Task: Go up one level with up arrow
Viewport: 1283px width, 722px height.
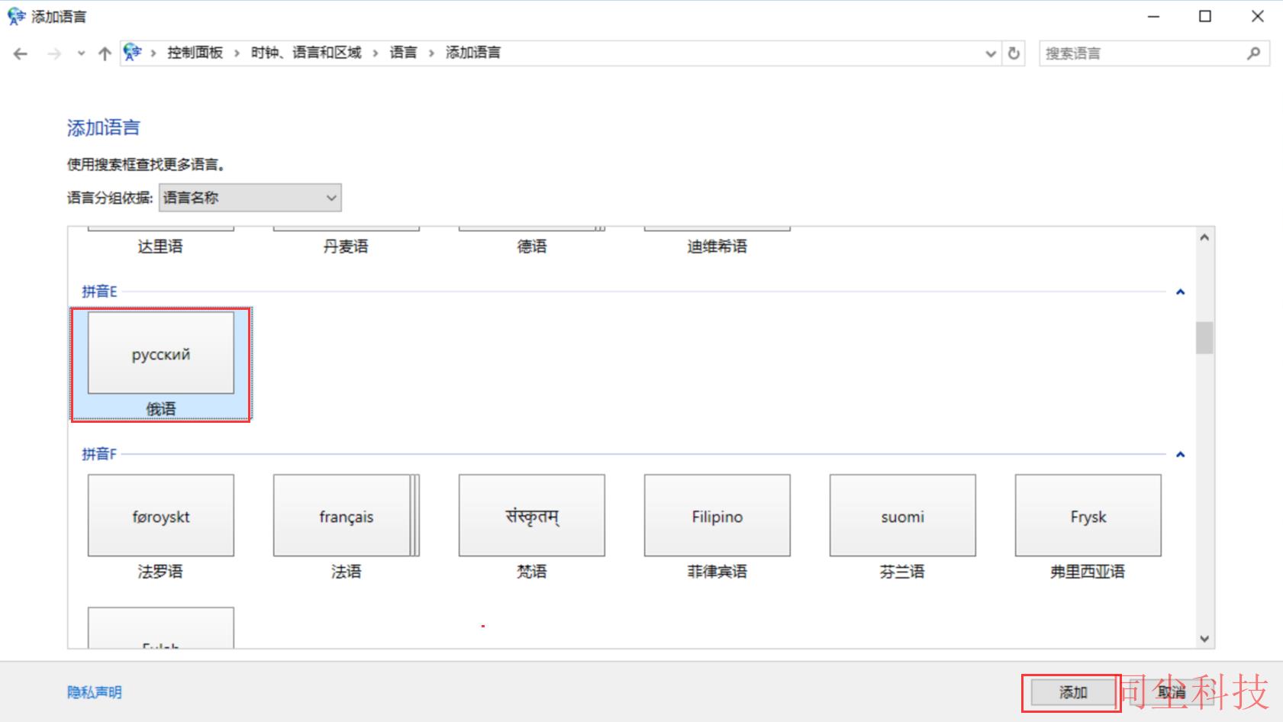Action: [105, 53]
